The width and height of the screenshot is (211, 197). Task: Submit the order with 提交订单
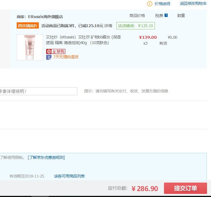point(185,188)
